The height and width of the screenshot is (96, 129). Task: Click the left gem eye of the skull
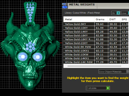point(23,57)
